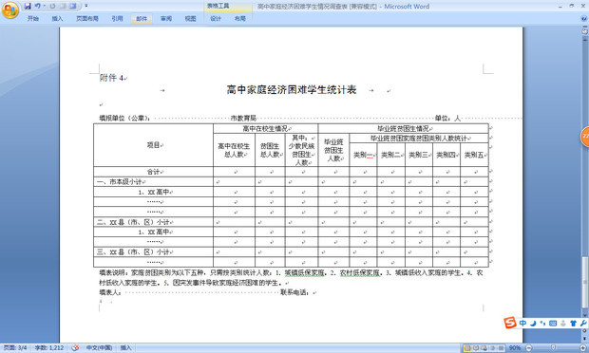Click the title 高中家庭经济困难学生统计表
This screenshot has height=353, width=589.
(291, 89)
